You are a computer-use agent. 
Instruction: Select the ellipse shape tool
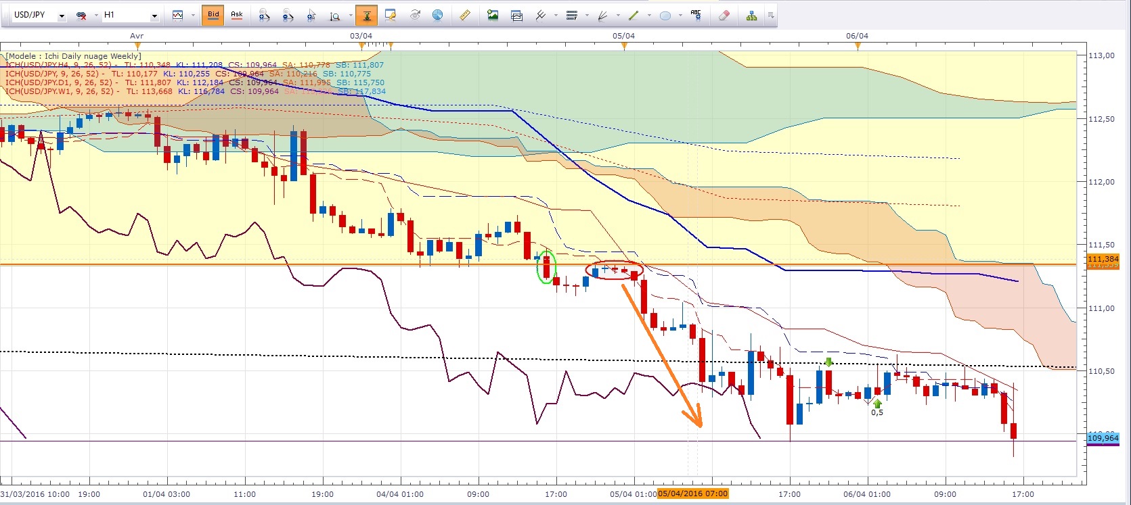click(665, 15)
